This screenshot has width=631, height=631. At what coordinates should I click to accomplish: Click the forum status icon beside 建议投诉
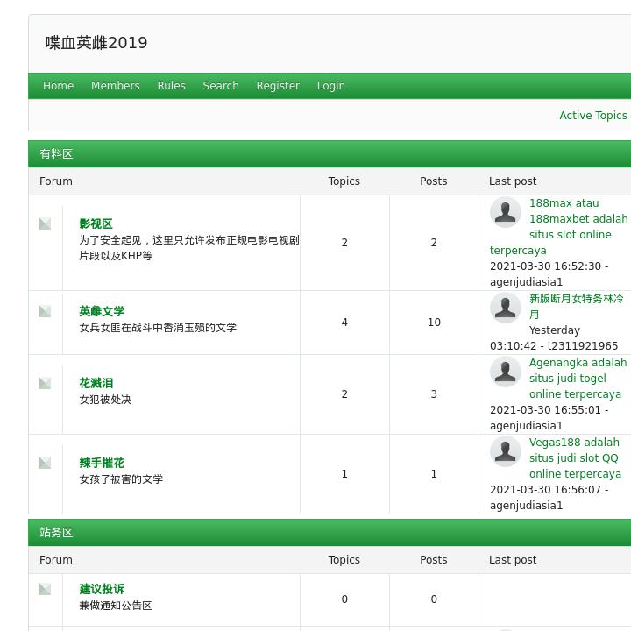click(x=45, y=589)
